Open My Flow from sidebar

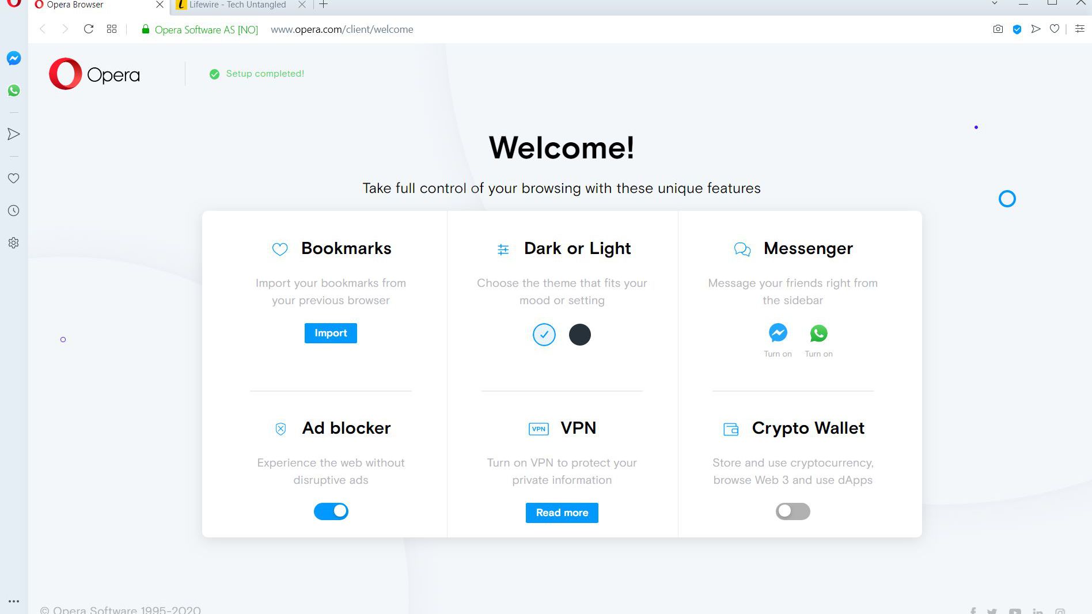[14, 134]
